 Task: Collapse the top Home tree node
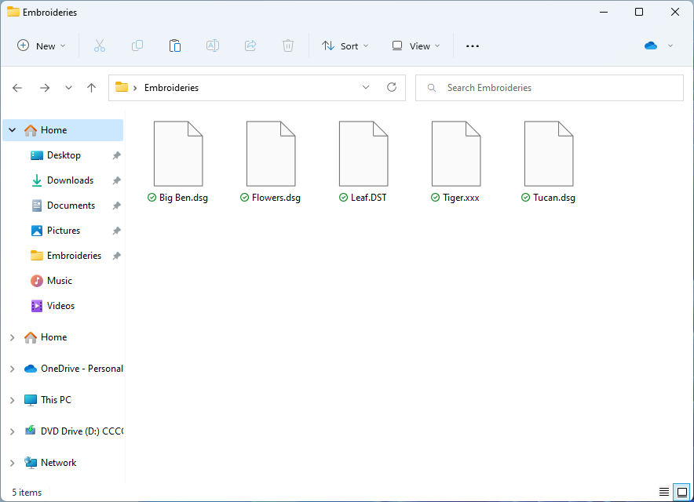[13, 130]
